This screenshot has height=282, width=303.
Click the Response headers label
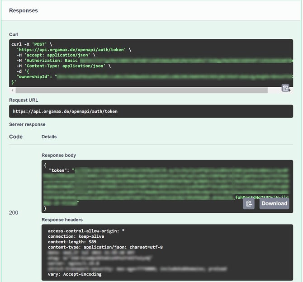[62, 220]
